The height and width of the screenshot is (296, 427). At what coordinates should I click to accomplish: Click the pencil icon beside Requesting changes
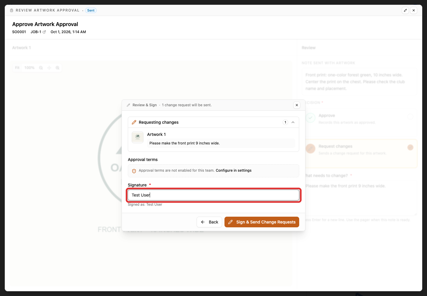[134, 122]
